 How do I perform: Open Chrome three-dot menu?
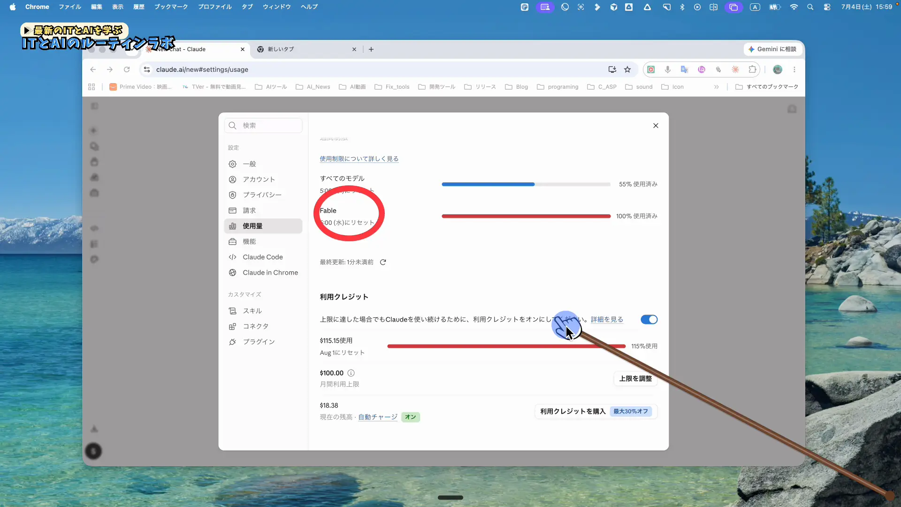click(x=794, y=69)
